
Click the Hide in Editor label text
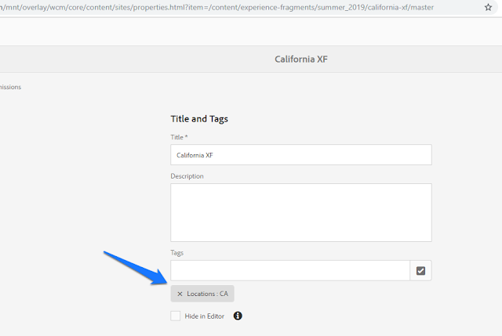click(205, 316)
